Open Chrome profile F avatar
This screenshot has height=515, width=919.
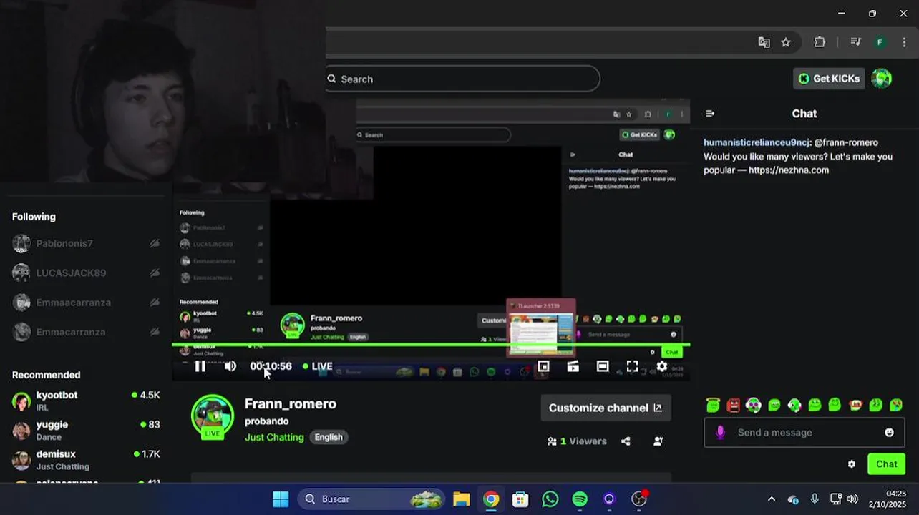880,42
